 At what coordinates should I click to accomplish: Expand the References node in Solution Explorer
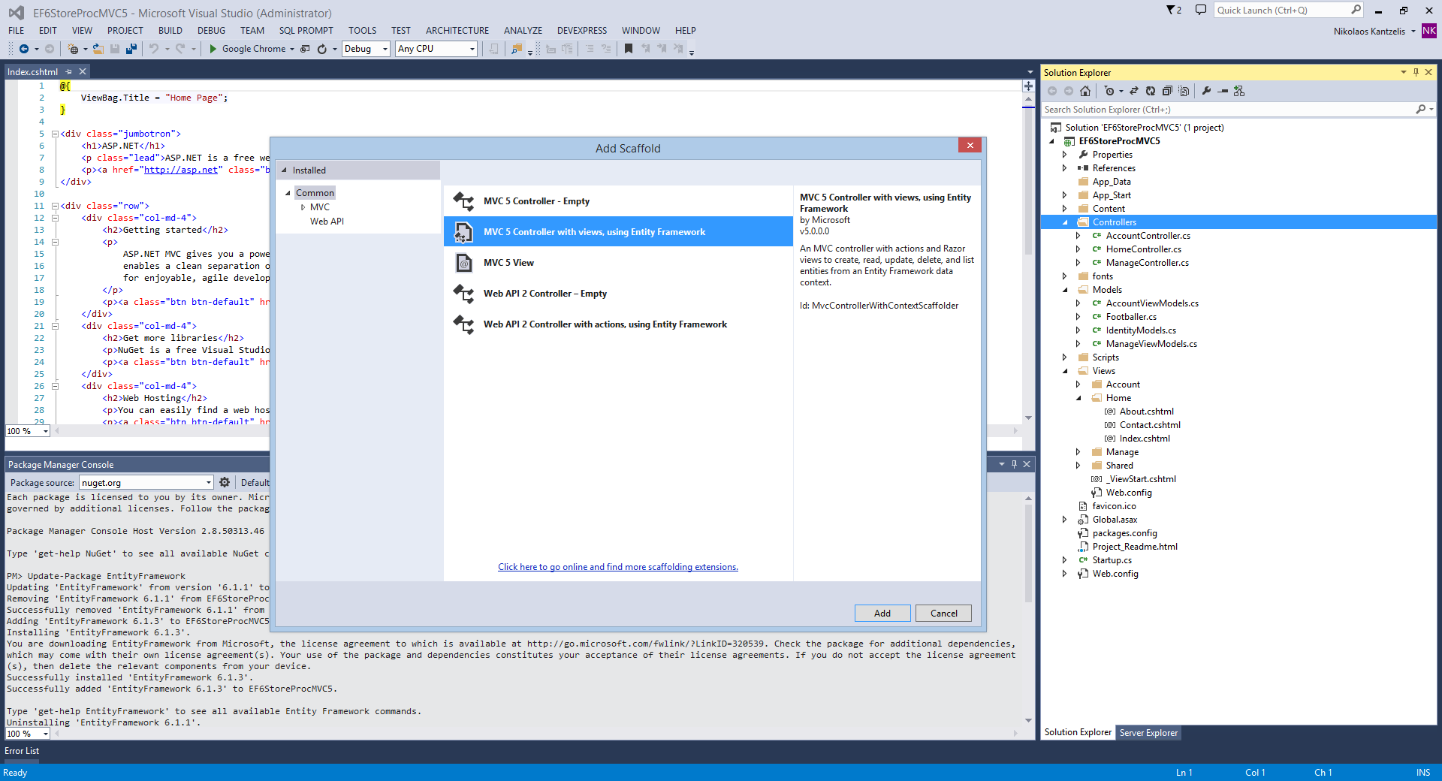pos(1065,168)
